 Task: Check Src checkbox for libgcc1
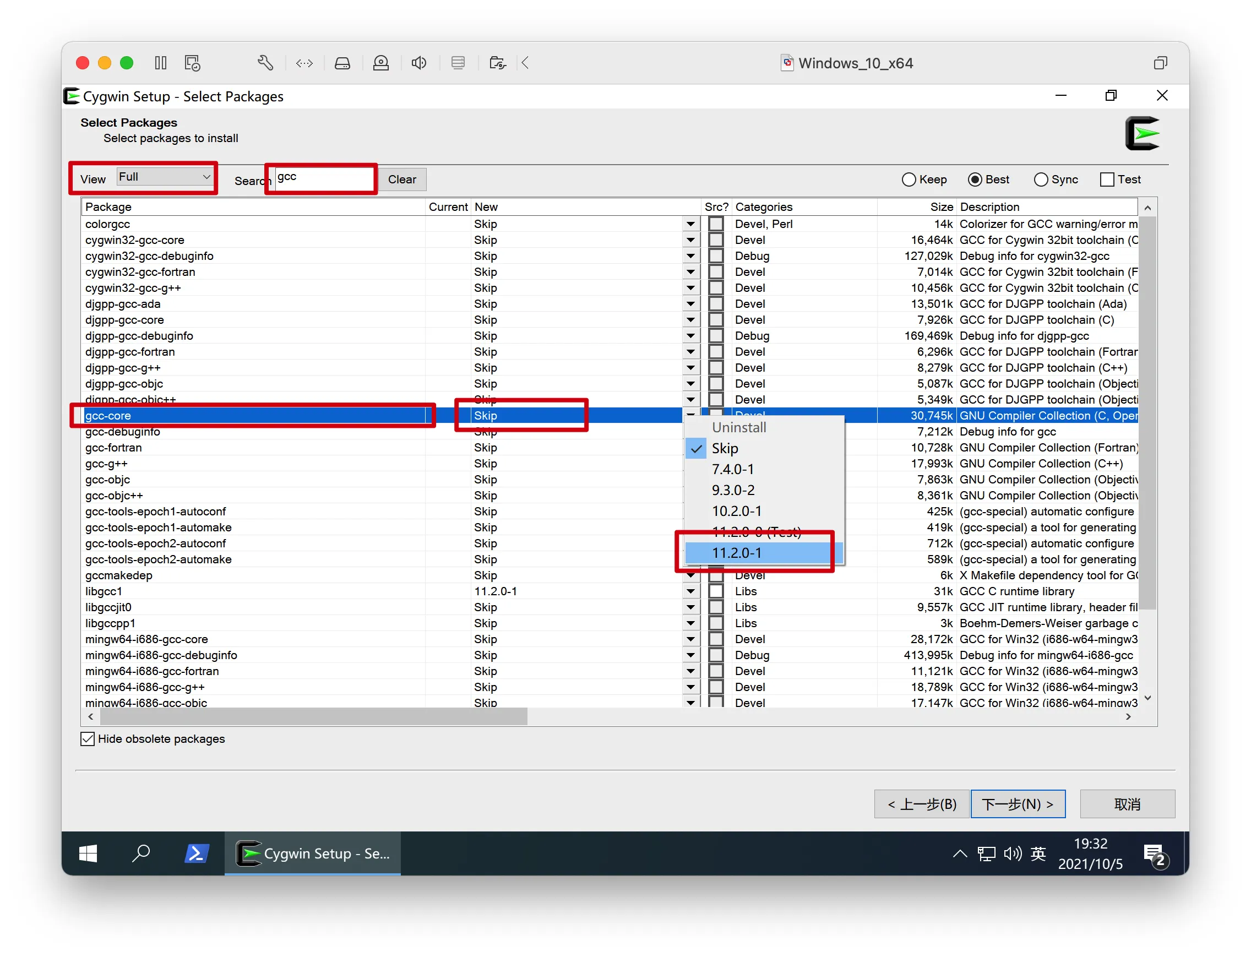[x=715, y=591]
